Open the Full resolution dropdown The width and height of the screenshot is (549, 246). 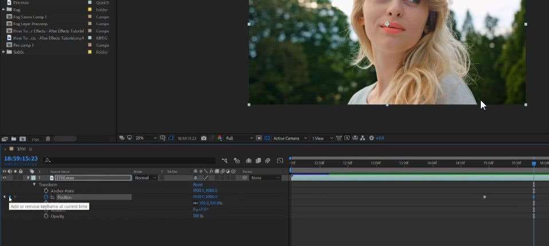click(x=238, y=138)
